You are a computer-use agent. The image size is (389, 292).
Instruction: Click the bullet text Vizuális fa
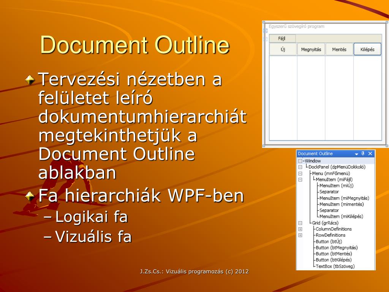click(x=93, y=236)
